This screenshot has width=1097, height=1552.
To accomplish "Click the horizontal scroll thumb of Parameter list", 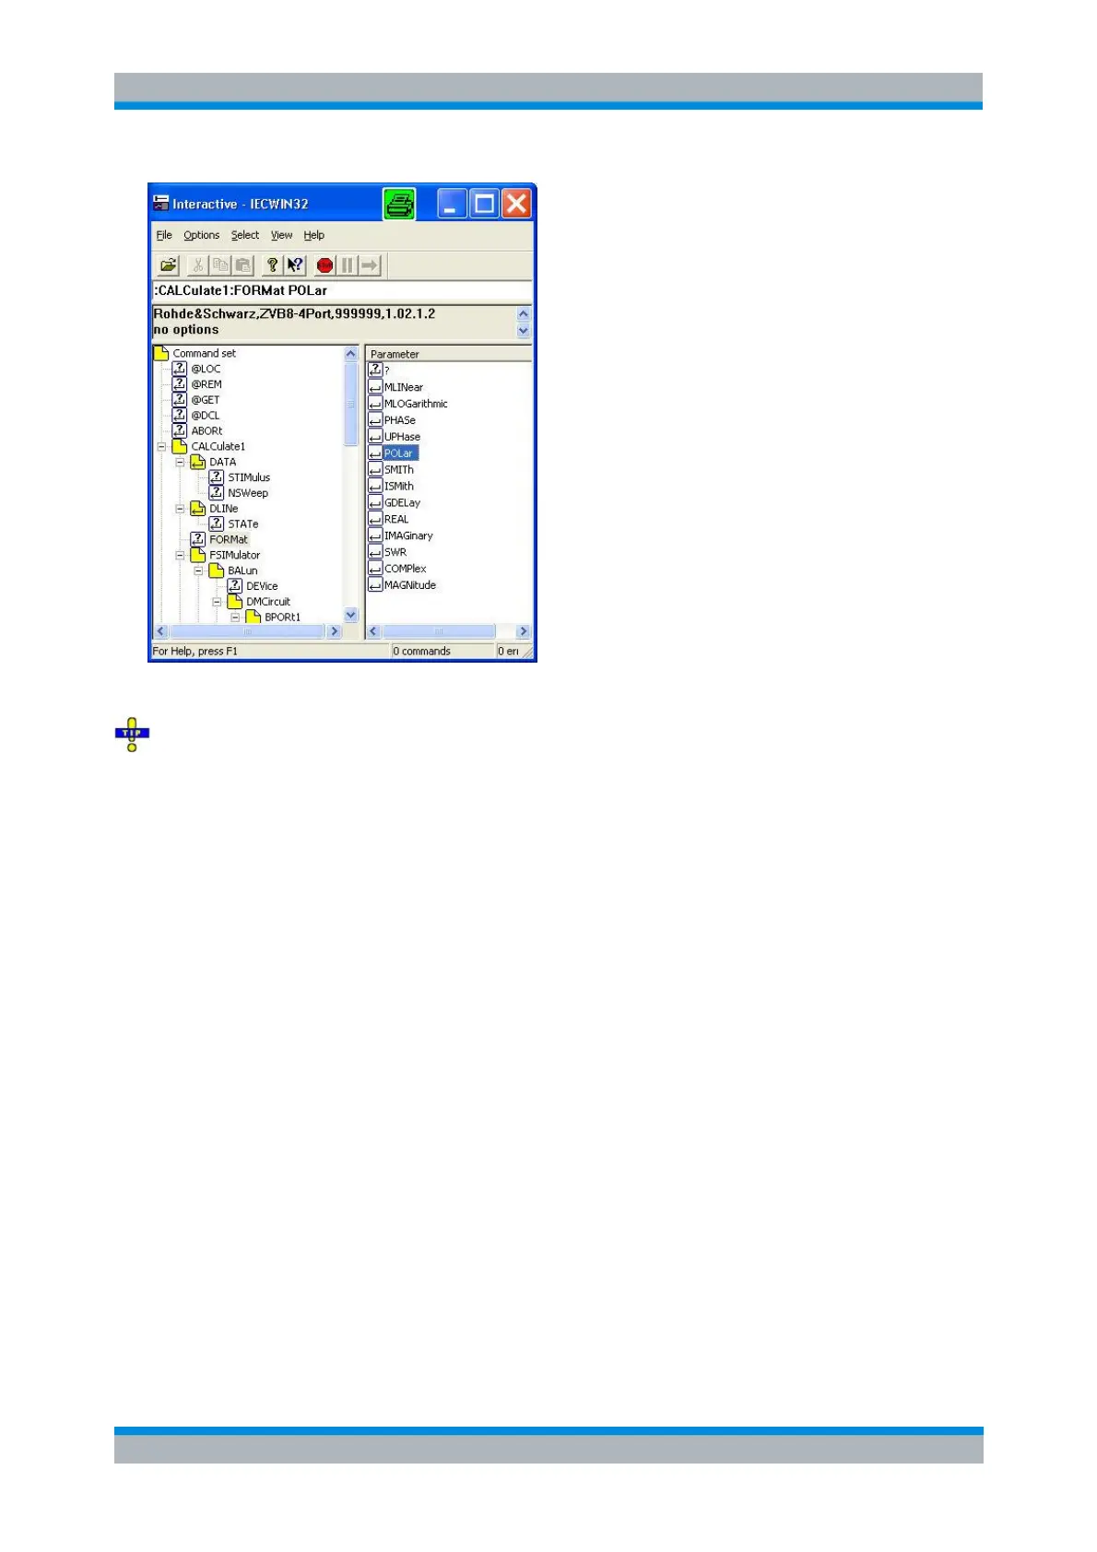I will click(x=439, y=631).
